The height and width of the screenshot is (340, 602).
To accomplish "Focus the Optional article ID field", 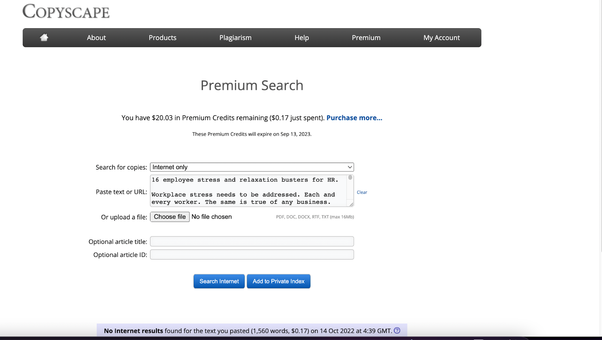I will 252,255.
